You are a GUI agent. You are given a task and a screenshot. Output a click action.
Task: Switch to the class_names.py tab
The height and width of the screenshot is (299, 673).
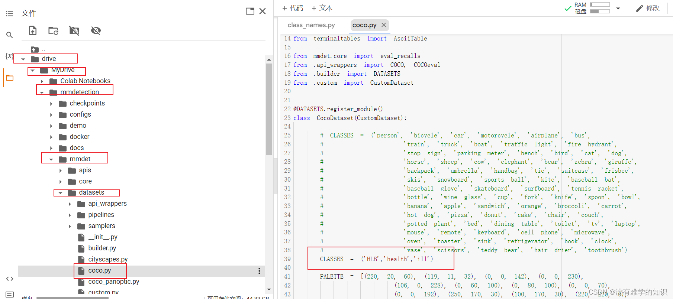pos(311,25)
